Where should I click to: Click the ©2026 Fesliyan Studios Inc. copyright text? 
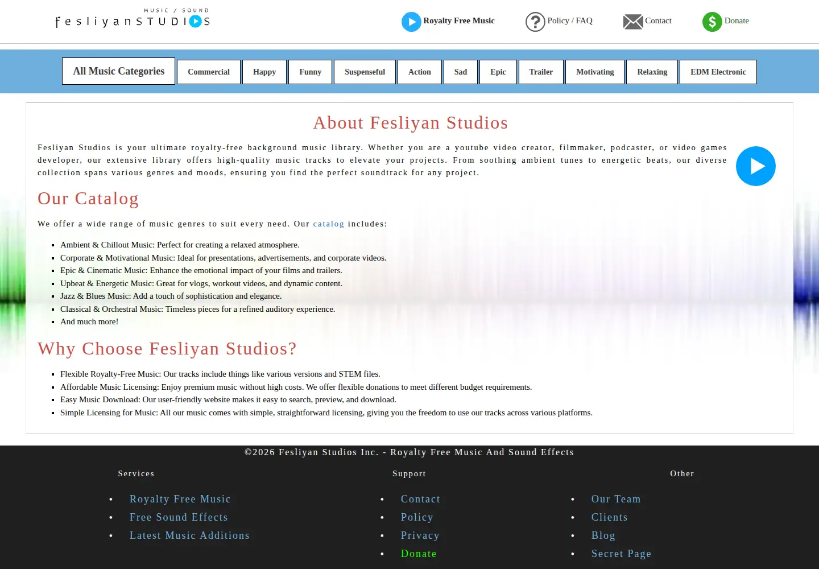coord(409,452)
